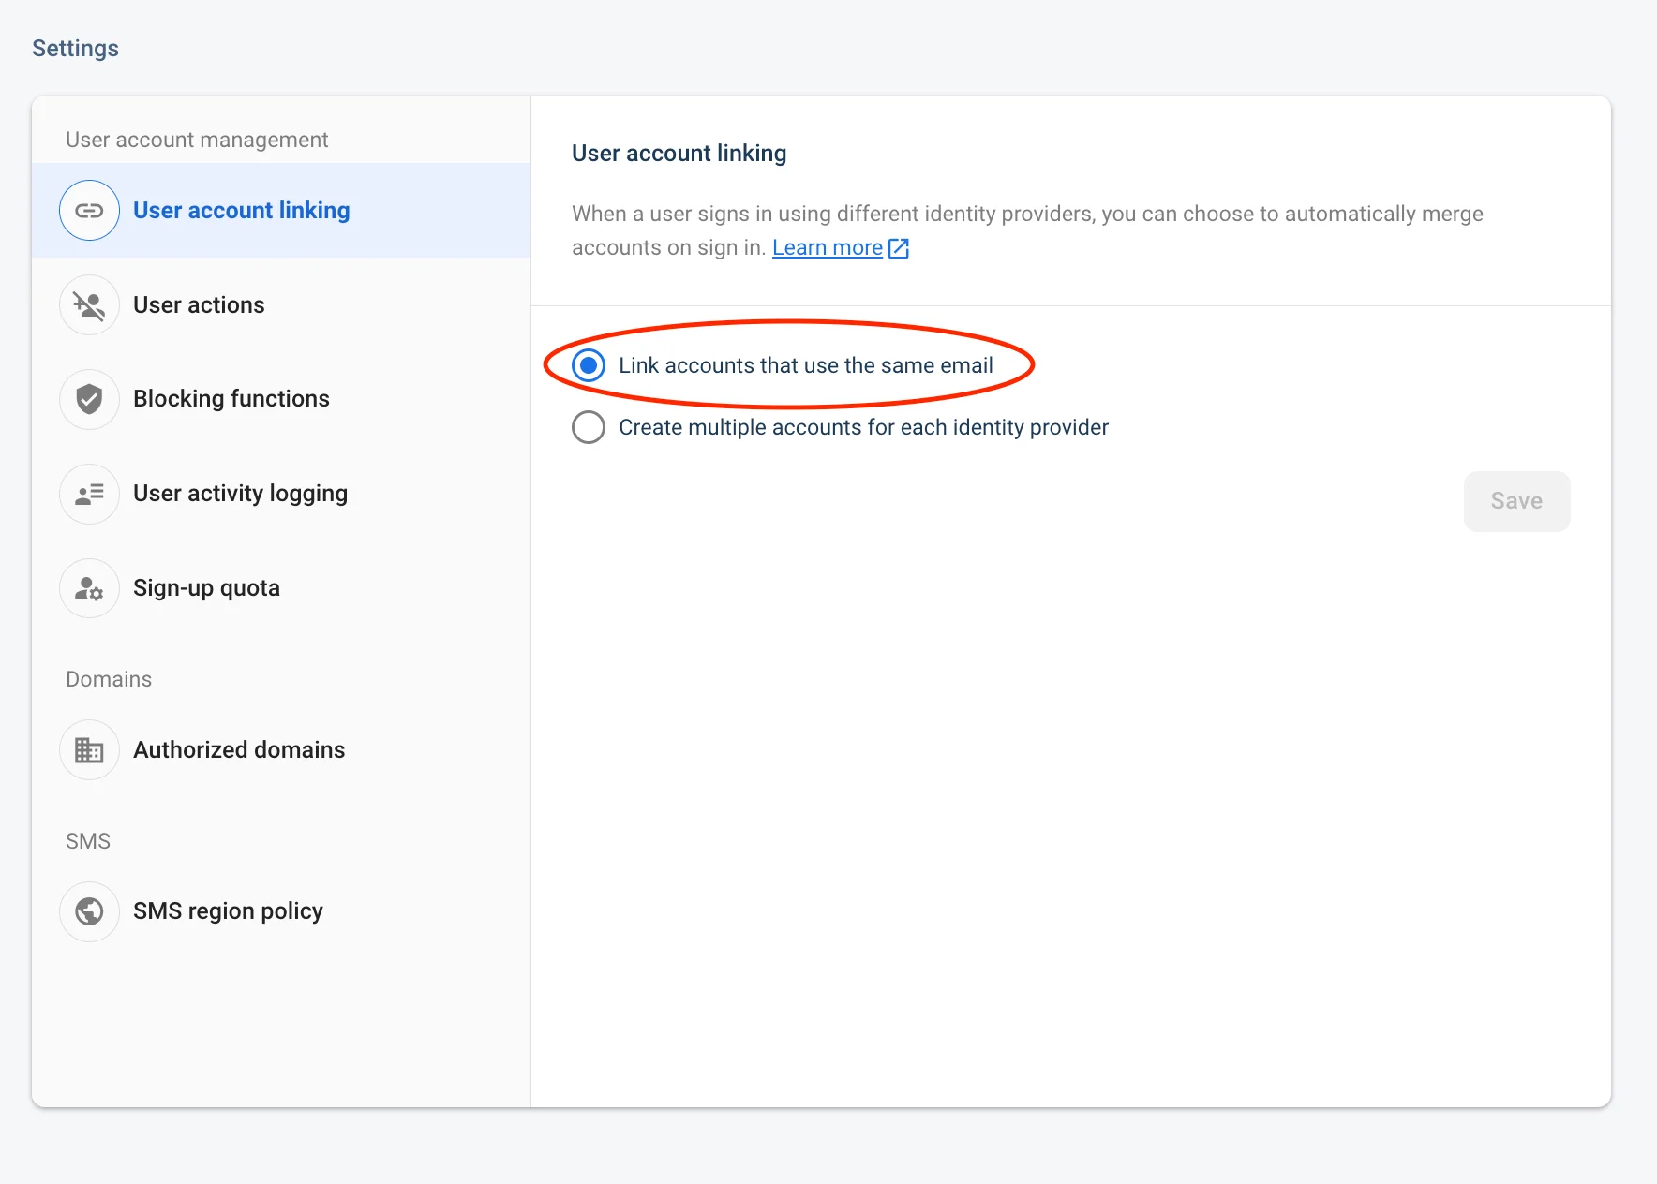Open Blocking functions settings
Screen dimensions: 1657x1184
tap(231, 399)
